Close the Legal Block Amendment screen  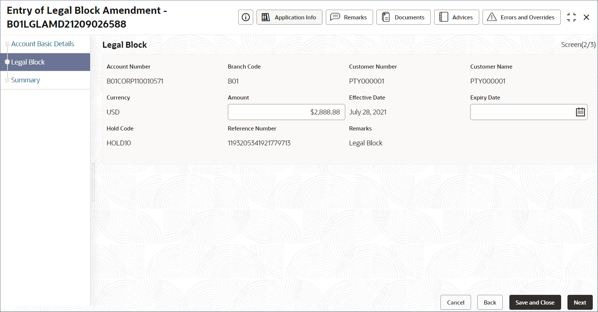click(x=586, y=17)
